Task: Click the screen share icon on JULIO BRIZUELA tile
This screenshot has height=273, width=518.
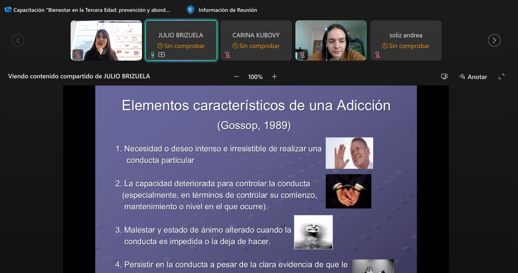Action: (162, 55)
